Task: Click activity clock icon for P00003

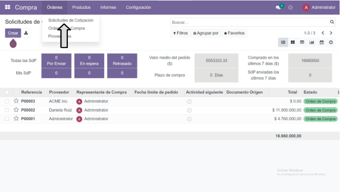Action: point(189,102)
